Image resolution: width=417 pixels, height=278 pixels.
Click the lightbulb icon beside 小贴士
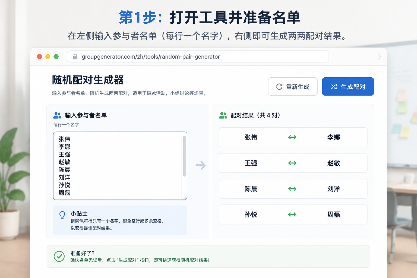pos(62,215)
